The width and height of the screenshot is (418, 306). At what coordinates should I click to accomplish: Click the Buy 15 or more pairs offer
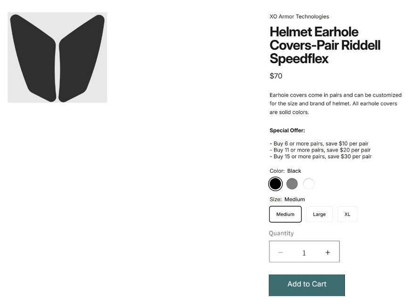pos(320,156)
